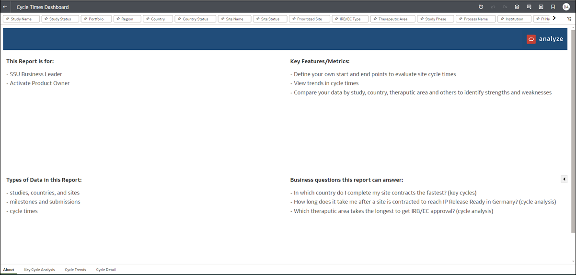The height and width of the screenshot is (275, 576).
Task: Click the 'Activate Product Owner' line
Action: click(38, 83)
